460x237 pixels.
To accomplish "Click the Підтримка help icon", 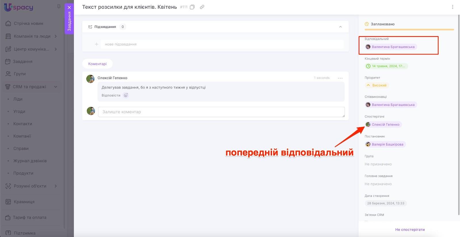I will 8,233.
